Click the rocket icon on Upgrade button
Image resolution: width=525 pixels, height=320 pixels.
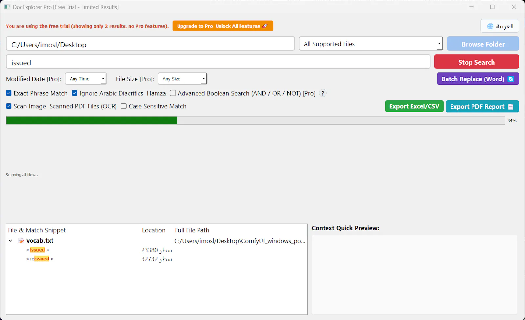[x=265, y=26]
